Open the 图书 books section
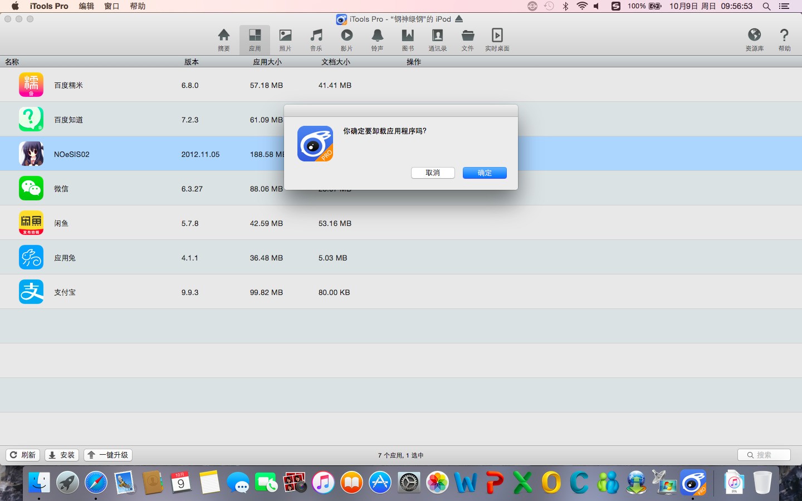The image size is (802, 501). pyautogui.click(x=408, y=40)
